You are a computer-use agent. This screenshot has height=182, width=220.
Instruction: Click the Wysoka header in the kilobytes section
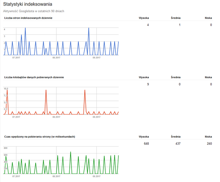click(x=144, y=77)
